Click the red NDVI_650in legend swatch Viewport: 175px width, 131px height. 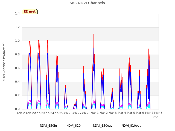pyautogui.click(x=36, y=126)
